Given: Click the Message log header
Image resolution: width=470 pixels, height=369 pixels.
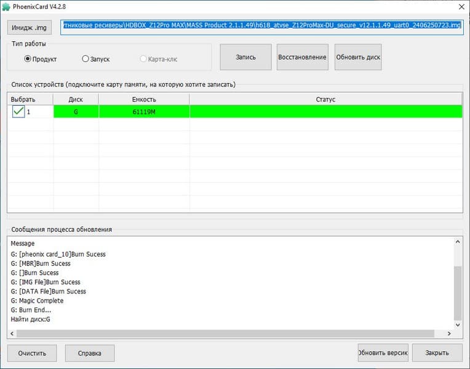Looking at the screenshot, I should [23, 244].
